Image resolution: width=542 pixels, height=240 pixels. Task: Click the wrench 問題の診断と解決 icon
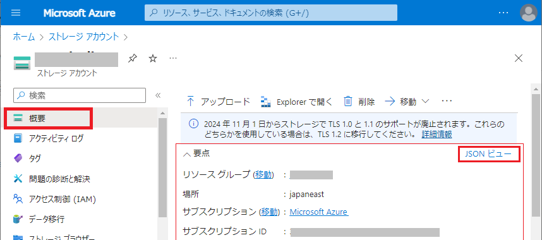click(18, 179)
